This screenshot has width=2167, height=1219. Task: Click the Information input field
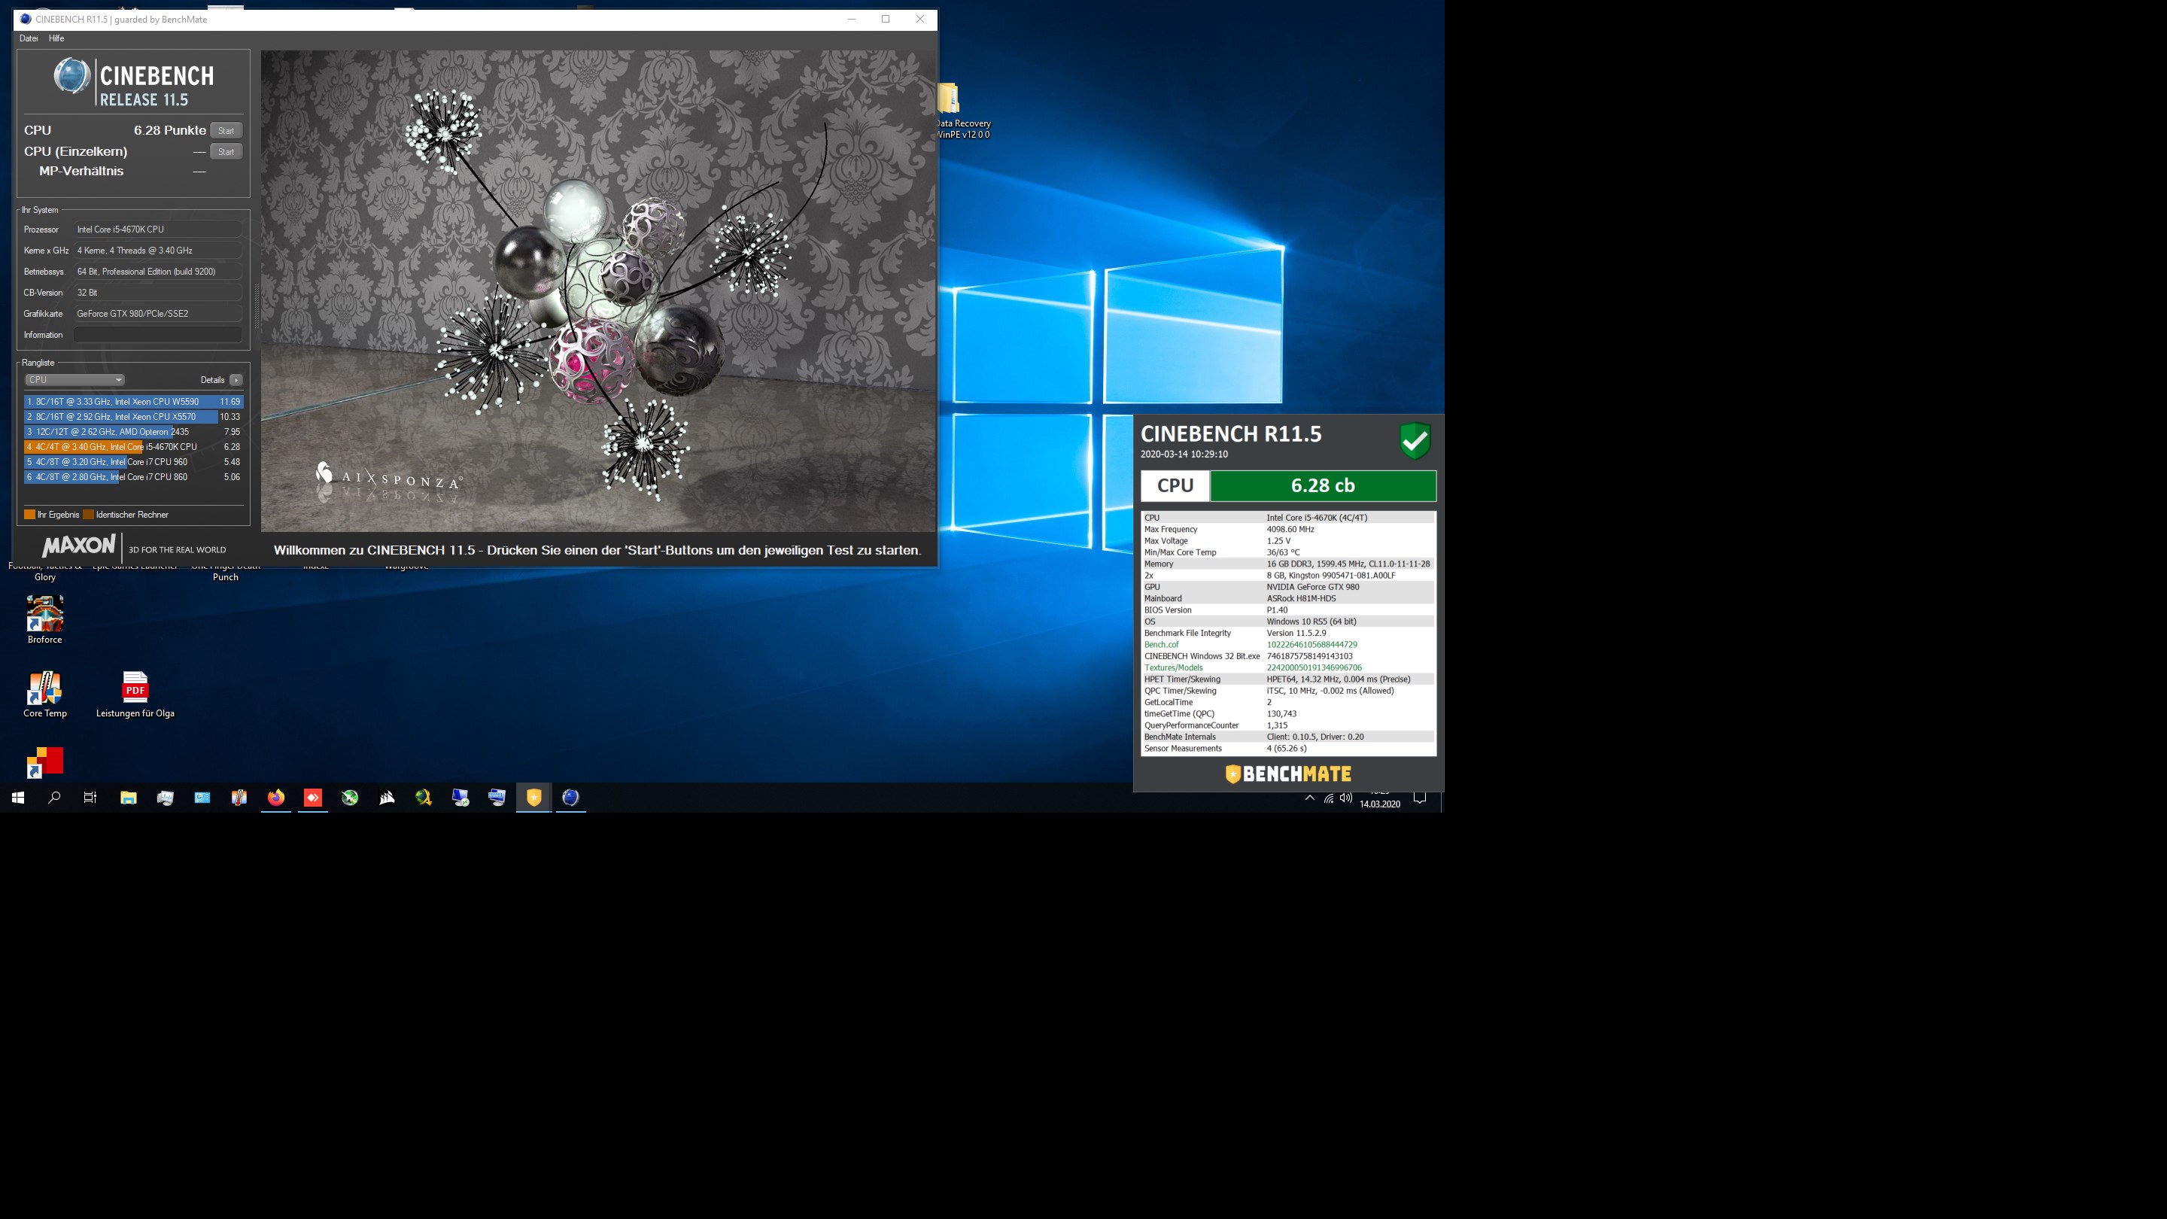click(158, 335)
